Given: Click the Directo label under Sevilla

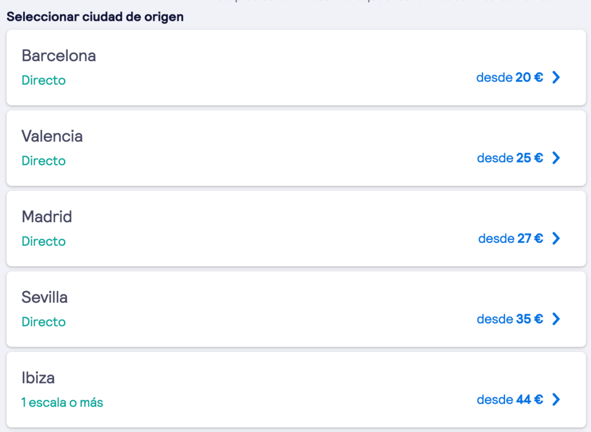Looking at the screenshot, I should click(x=44, y=322).
